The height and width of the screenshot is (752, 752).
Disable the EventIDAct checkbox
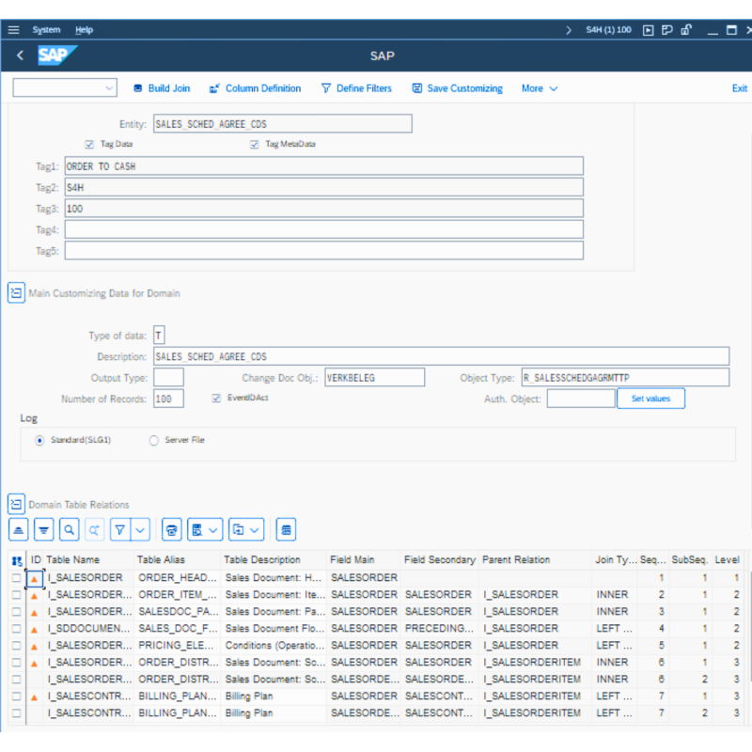[x=216, y=398]
